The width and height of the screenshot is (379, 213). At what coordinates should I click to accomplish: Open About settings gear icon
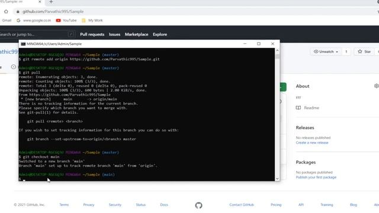tap(377, 86)
